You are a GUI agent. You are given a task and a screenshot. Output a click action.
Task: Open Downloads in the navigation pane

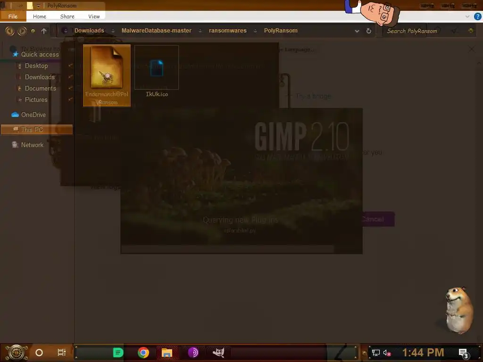40,77
